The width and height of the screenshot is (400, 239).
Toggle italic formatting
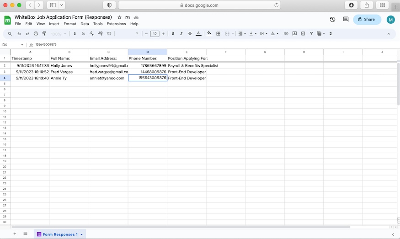point(181,34)
